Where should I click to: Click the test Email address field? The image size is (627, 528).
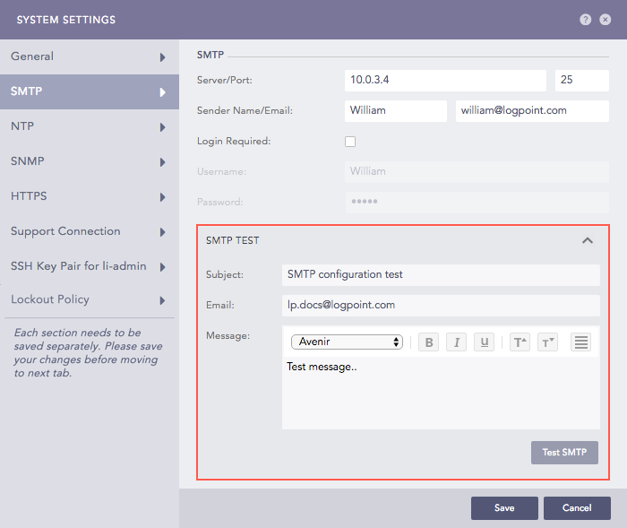tap(440, 305)
